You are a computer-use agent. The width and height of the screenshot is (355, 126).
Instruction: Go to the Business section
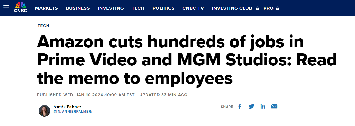point(78,8)
